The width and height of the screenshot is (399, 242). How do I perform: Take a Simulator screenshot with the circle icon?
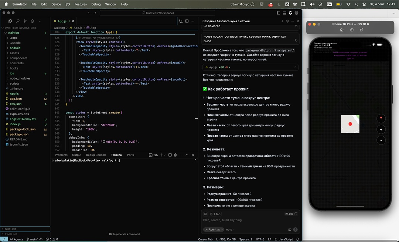click(352, 30)
